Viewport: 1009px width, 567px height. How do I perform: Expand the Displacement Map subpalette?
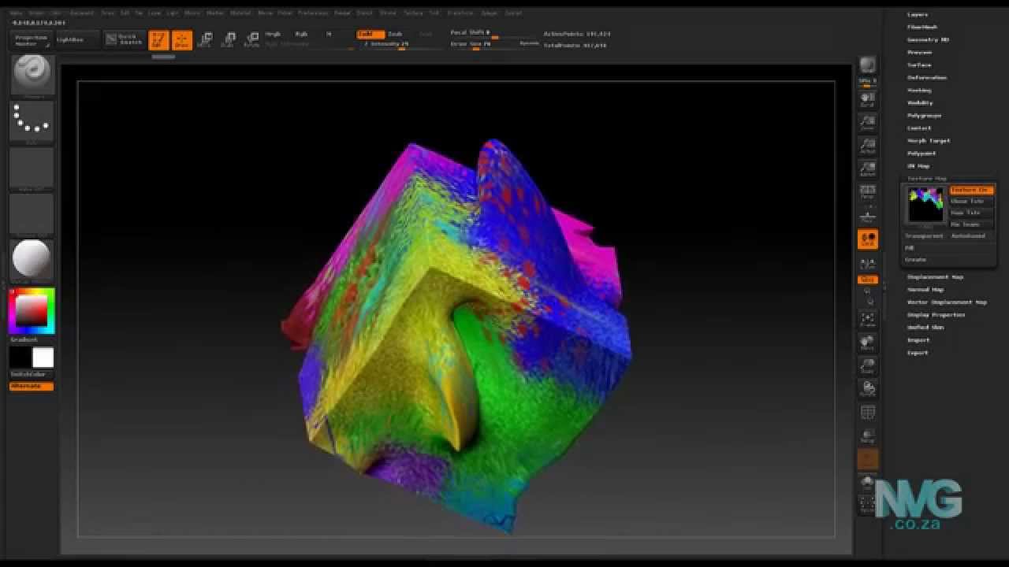(935, 277)
